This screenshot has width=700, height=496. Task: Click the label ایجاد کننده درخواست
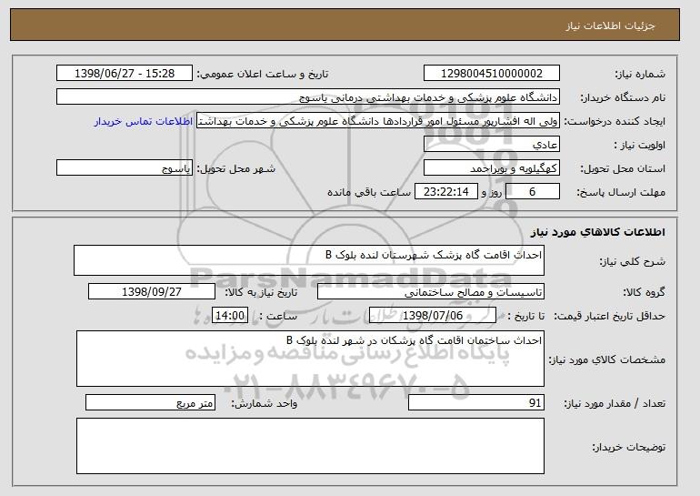(x=615, y=121)
